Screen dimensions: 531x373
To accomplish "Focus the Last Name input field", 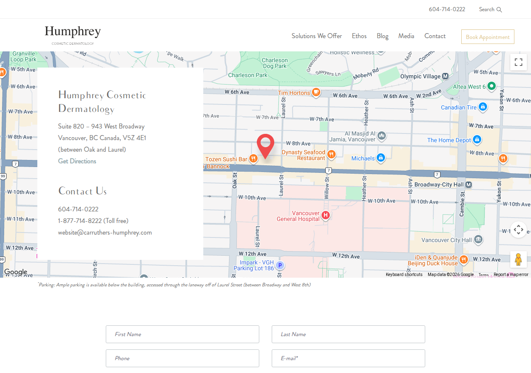I will point(348,334).
